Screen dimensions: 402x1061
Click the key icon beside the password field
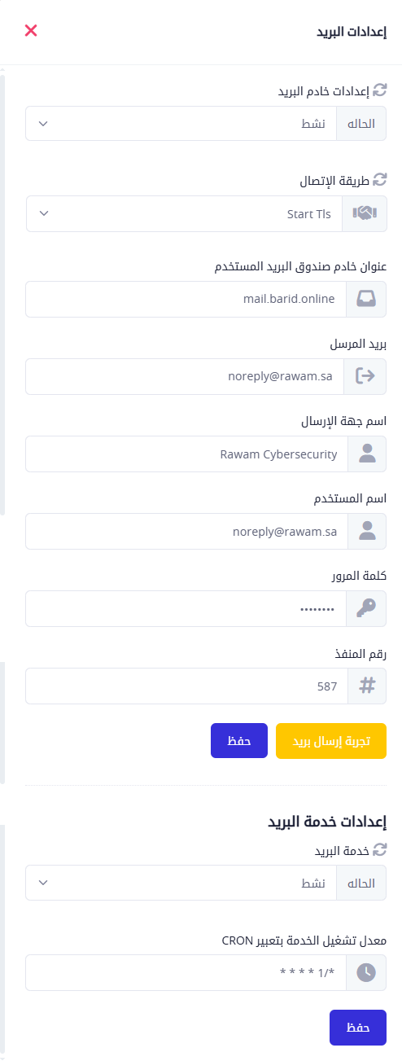pos(367,608)
